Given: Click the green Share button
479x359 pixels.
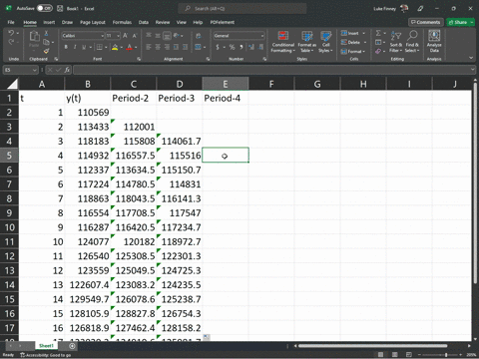Looking at the screenshot, I should click(x=460, y=22).
